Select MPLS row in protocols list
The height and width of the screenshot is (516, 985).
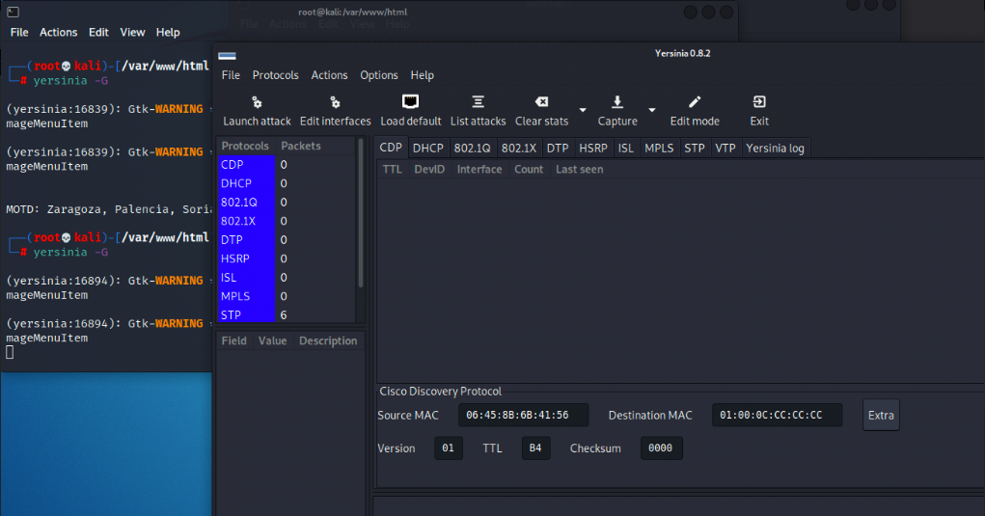286,296
